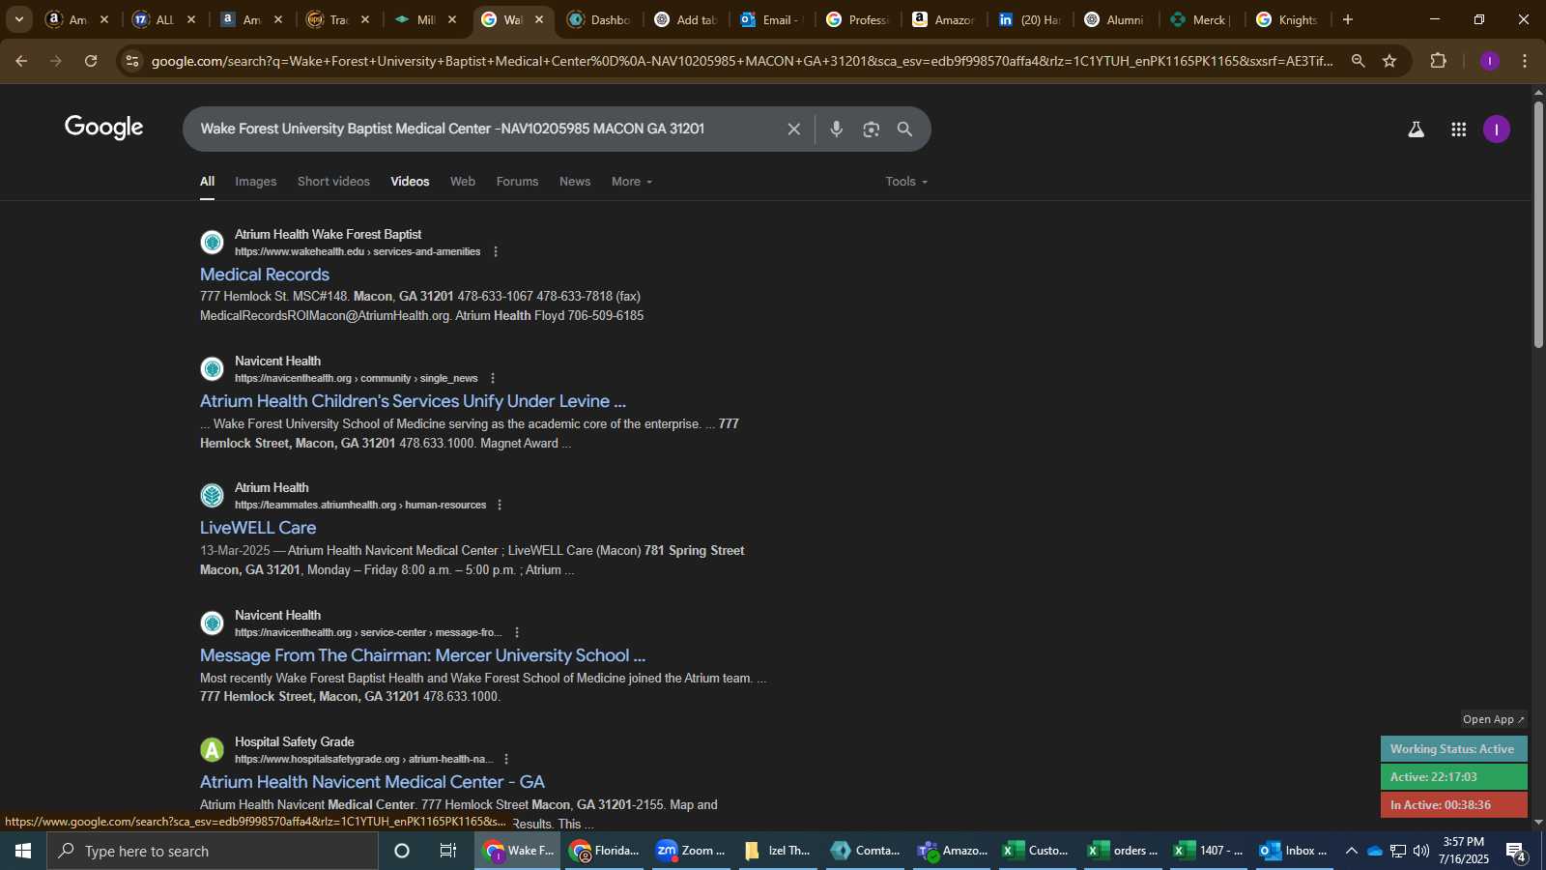Open Google Search Labs flask icon
The width and height of the screenshot is (1546, 870).
coord(1416,130)
